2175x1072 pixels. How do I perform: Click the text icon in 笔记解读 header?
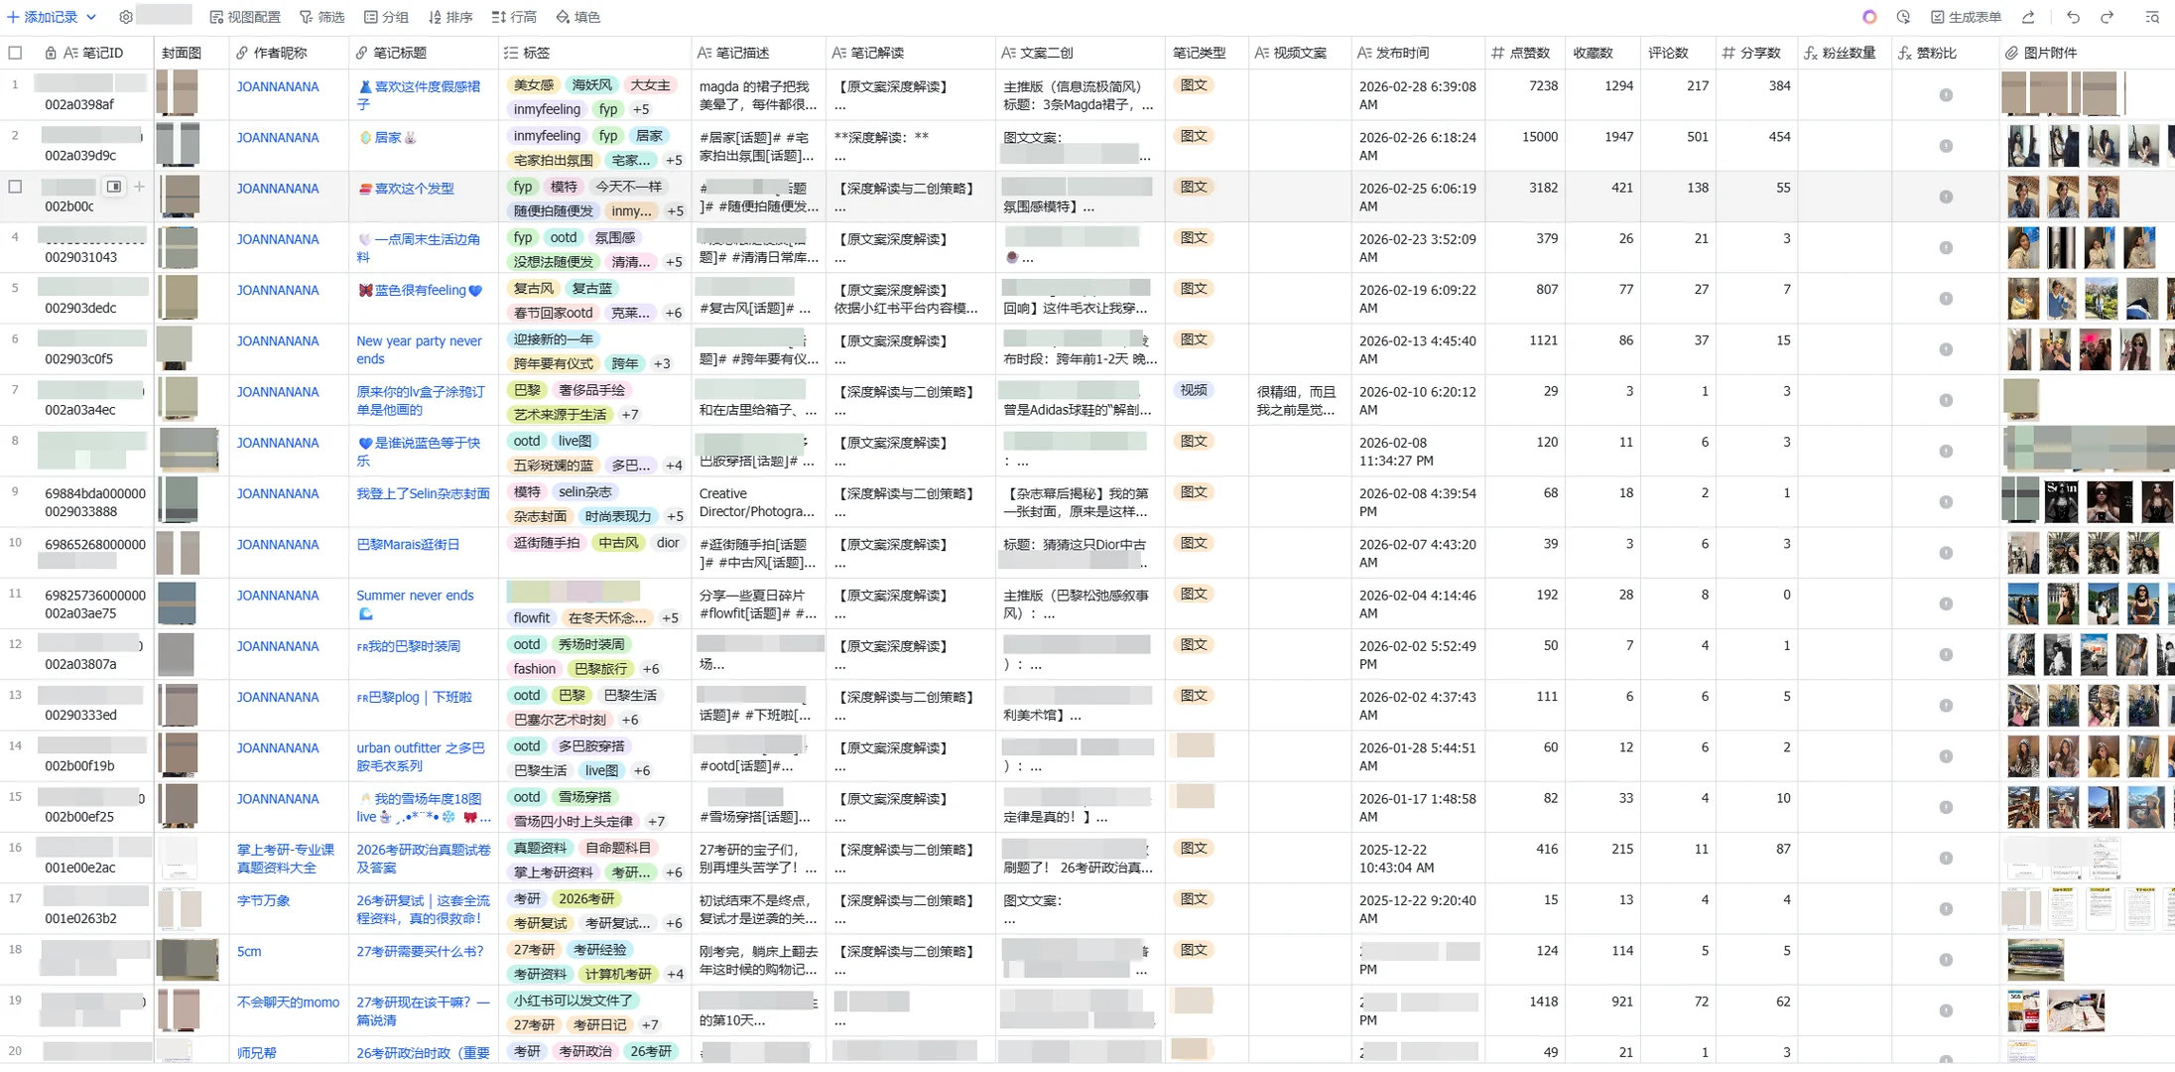[839, 53]
